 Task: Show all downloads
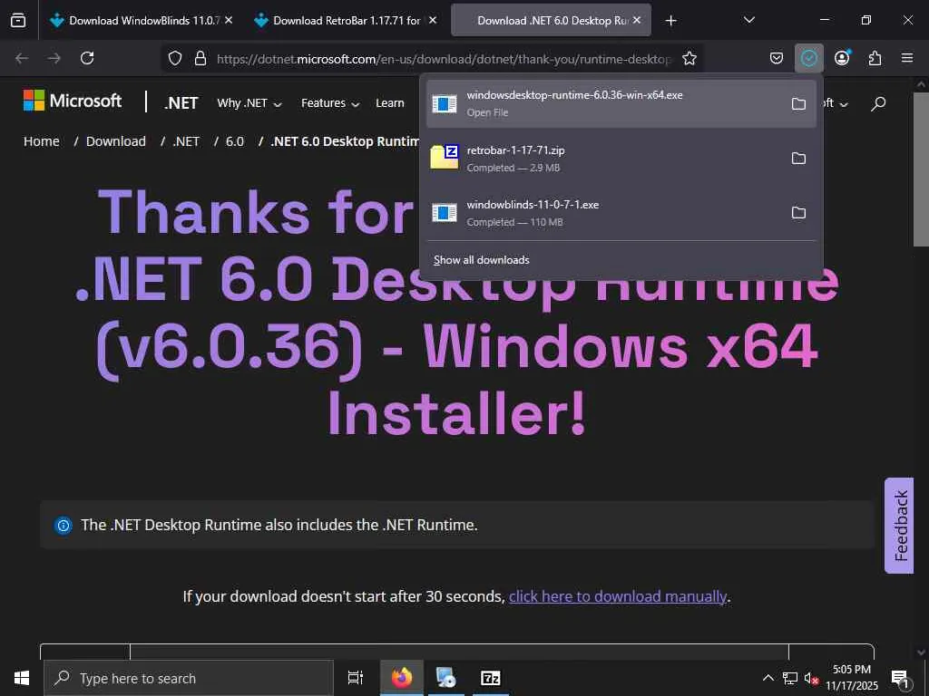point(482,260)
